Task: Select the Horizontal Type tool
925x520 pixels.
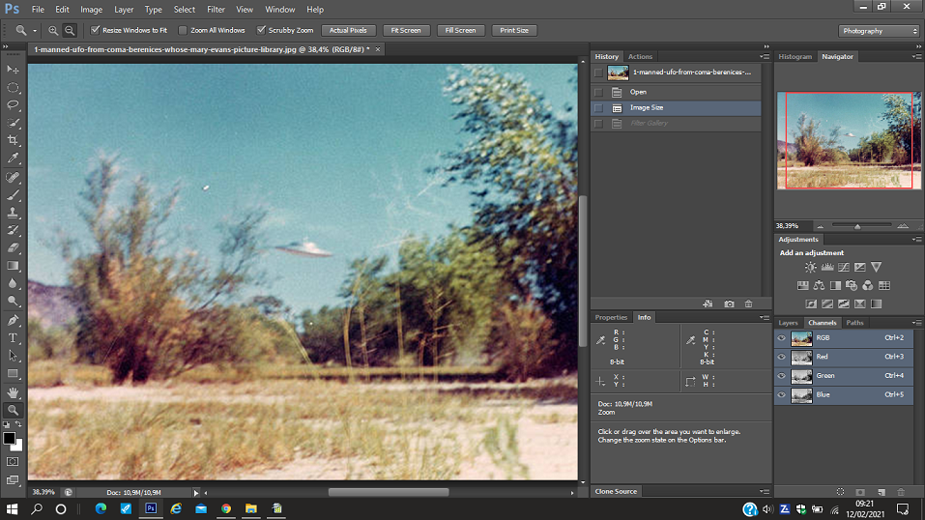Action: (14, 337)
